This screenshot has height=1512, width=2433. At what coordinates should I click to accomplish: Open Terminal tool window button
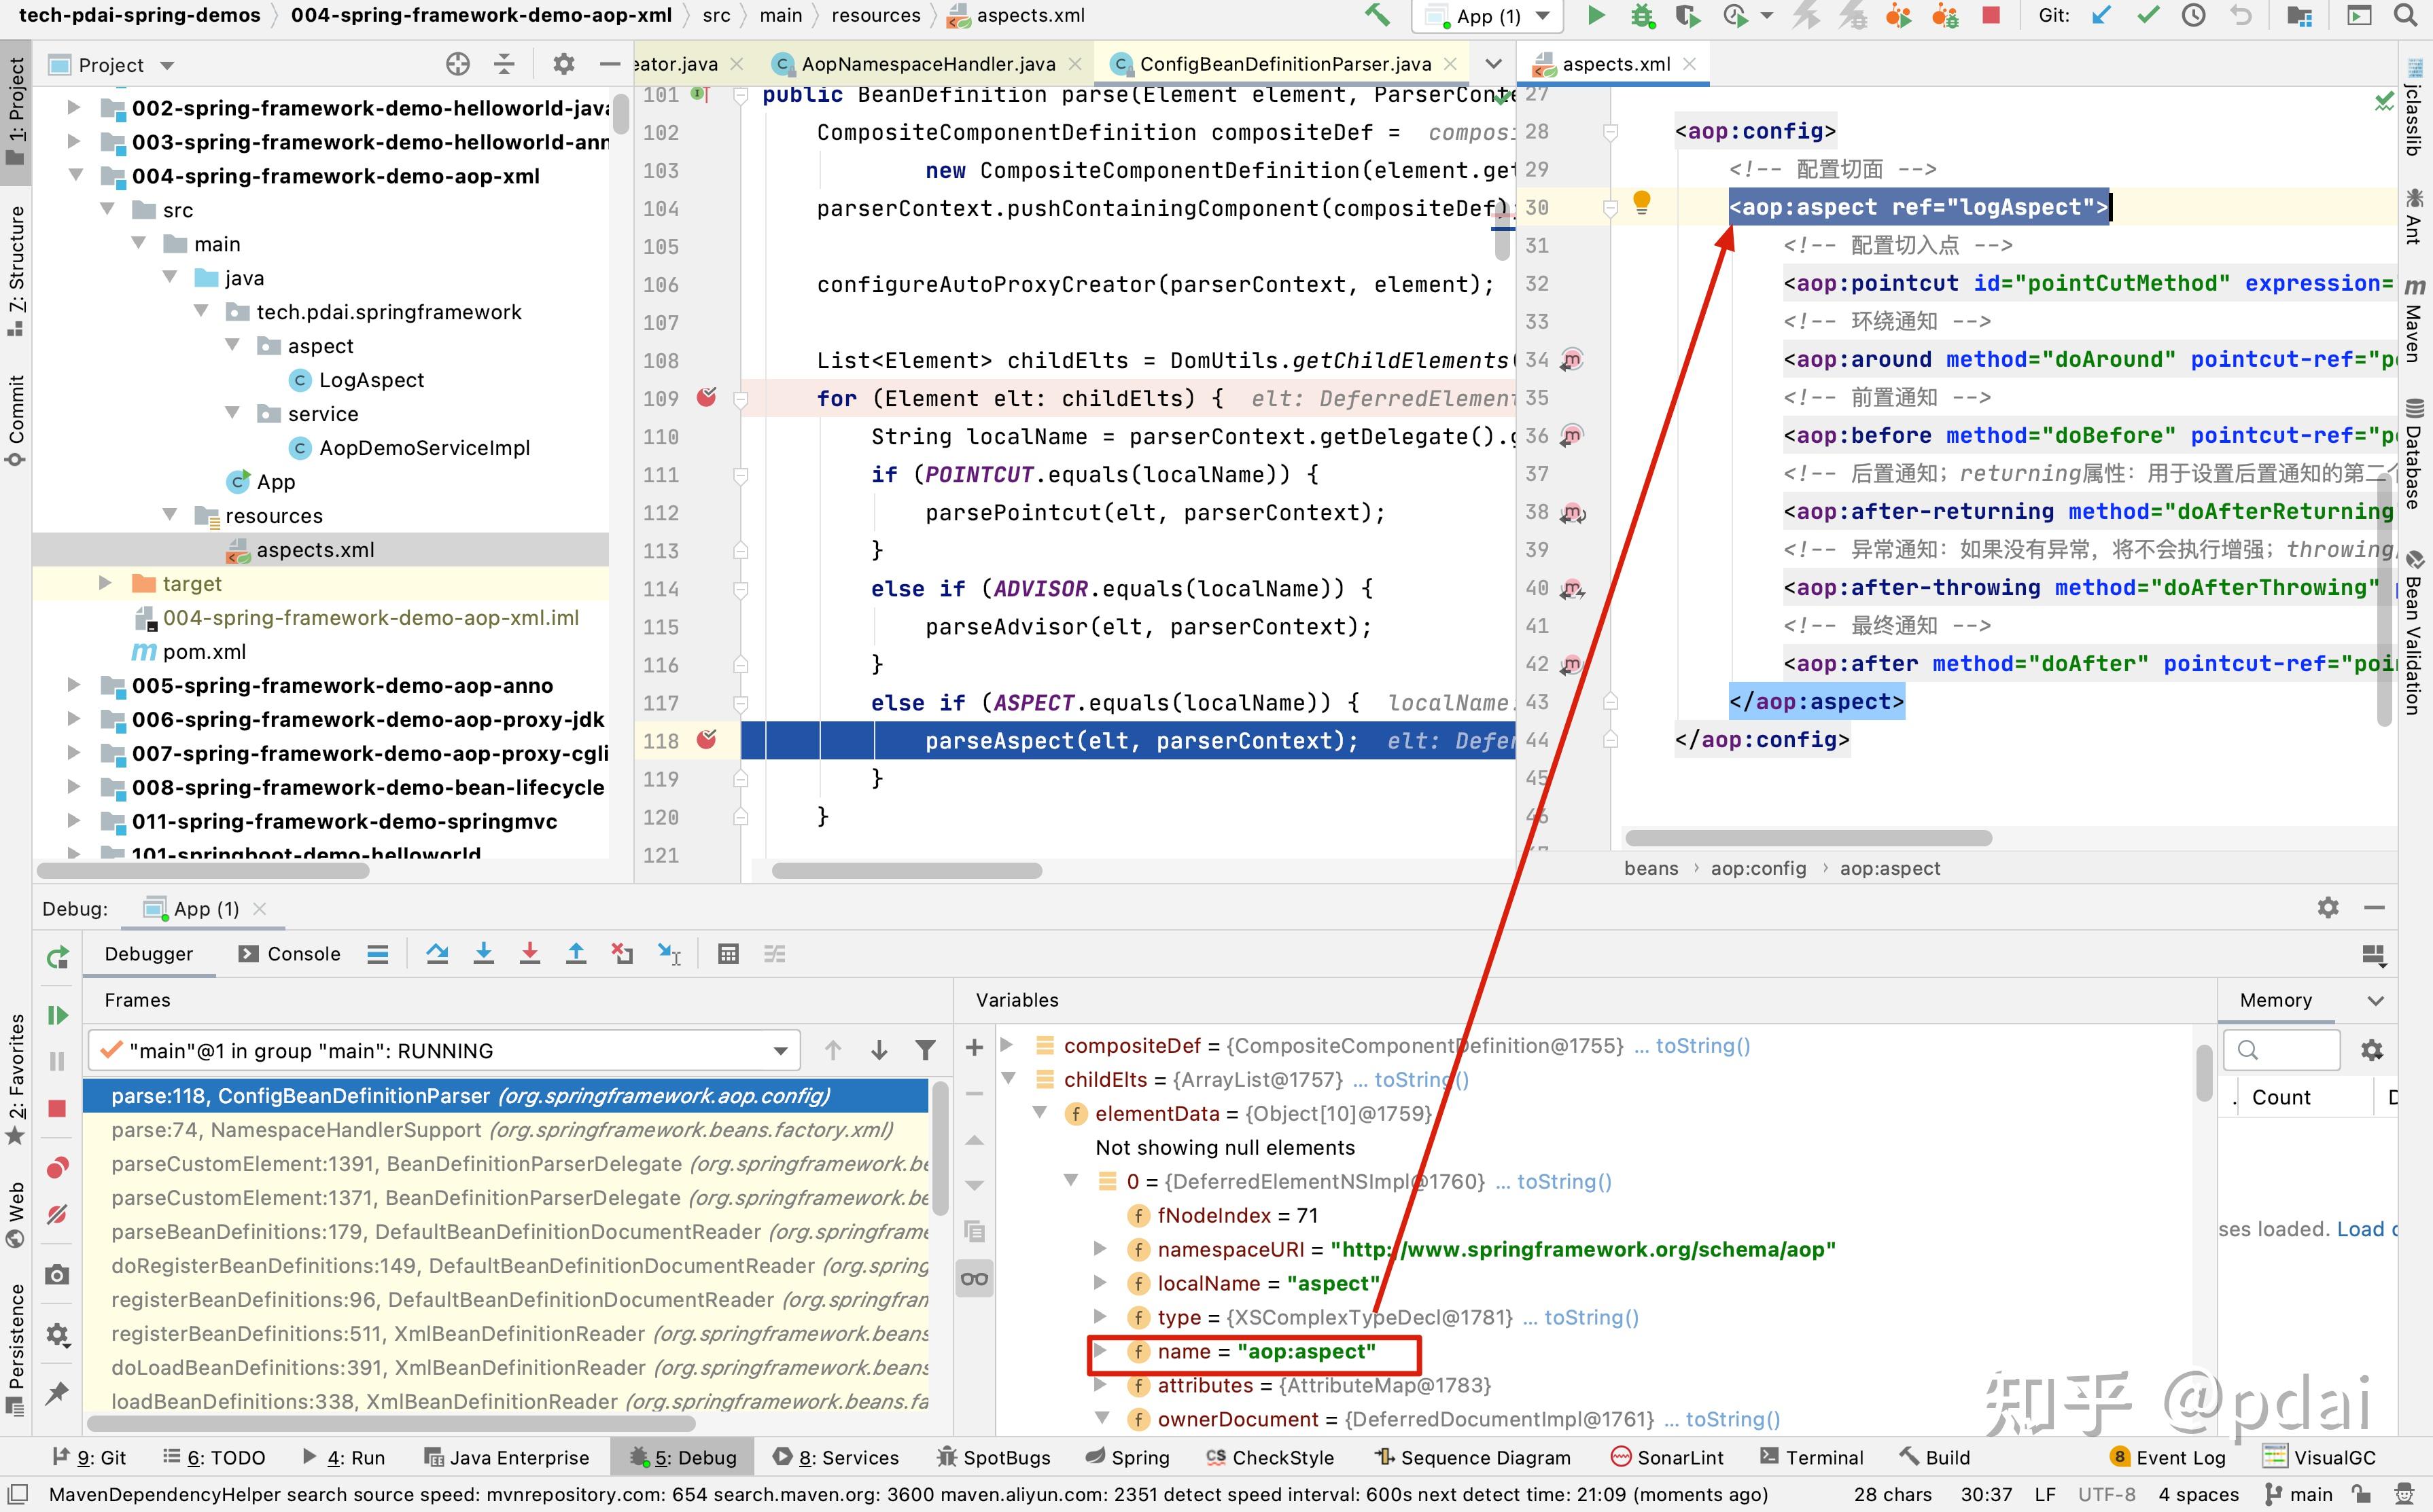pos(1812,1457)
